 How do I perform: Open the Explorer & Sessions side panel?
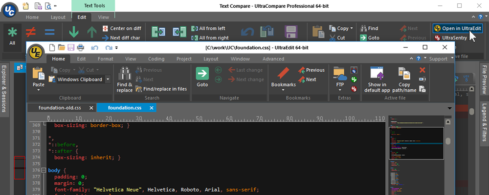click(4, 89)
